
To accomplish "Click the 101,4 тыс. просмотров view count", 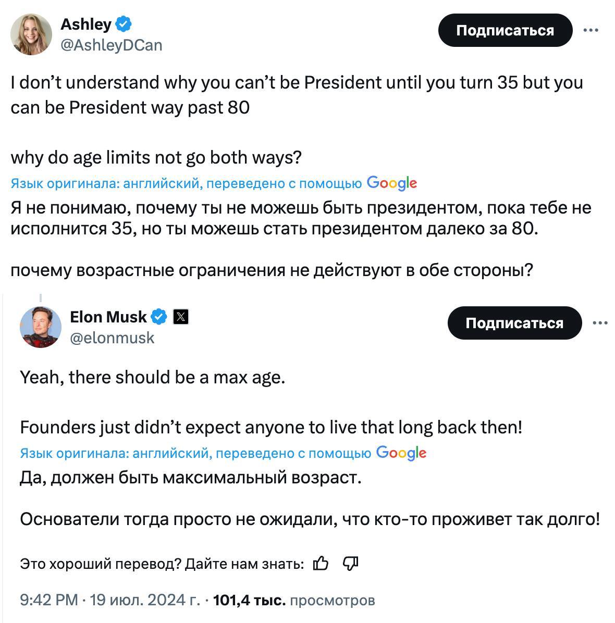I will pos(294,600).
